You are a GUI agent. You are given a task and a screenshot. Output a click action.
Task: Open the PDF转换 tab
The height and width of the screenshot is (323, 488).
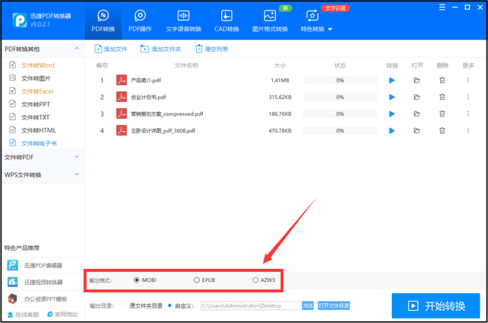[x=103, y=21]
